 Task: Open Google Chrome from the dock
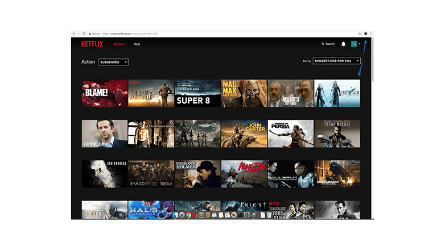(188, 215)
